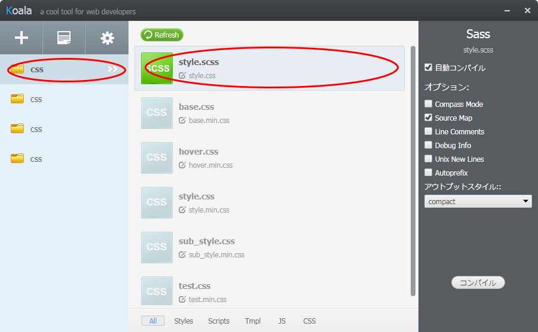Enable Unix New Lines option
The width and height of the screenshot is (538, 332).
(428, 158)
